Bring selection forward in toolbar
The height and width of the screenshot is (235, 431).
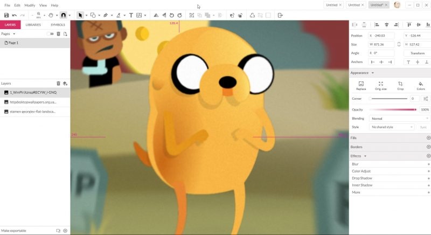(x=232, y=16)
